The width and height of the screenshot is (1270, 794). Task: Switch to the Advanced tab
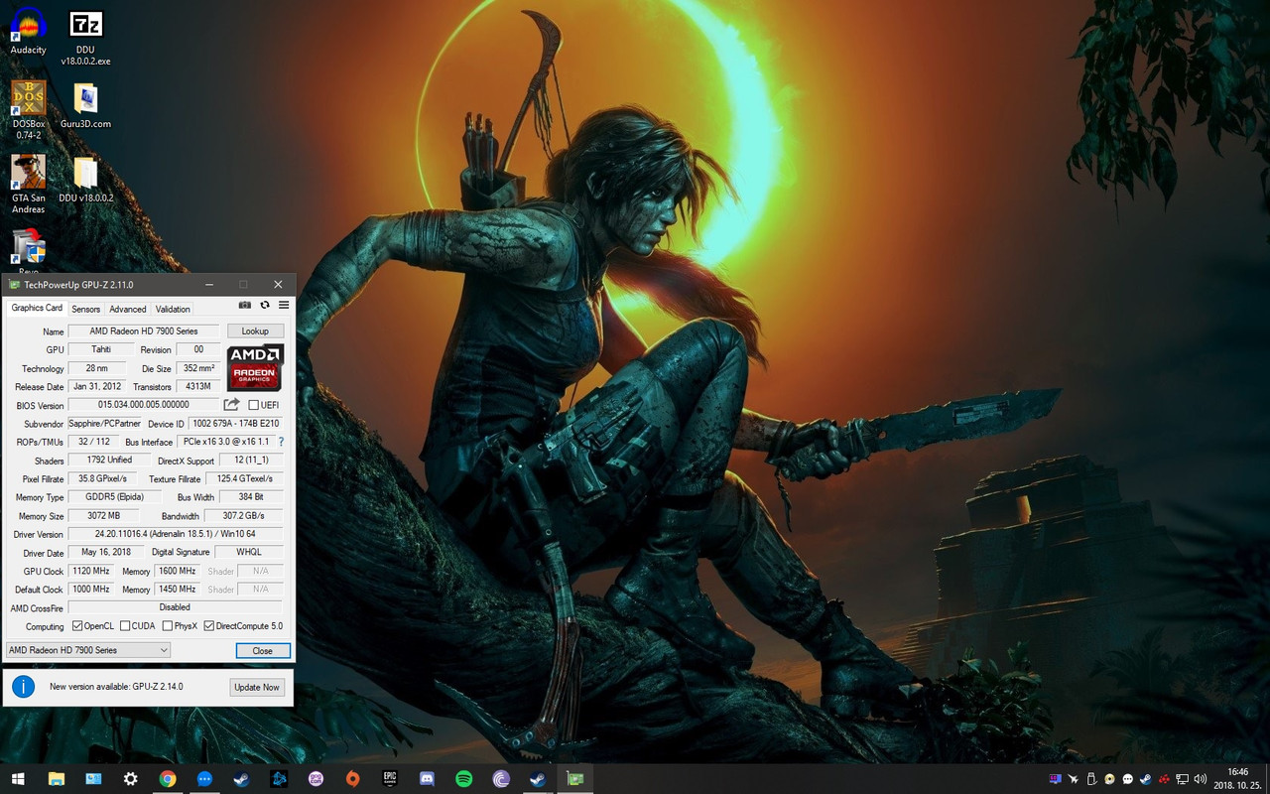[x=127, y=309]
